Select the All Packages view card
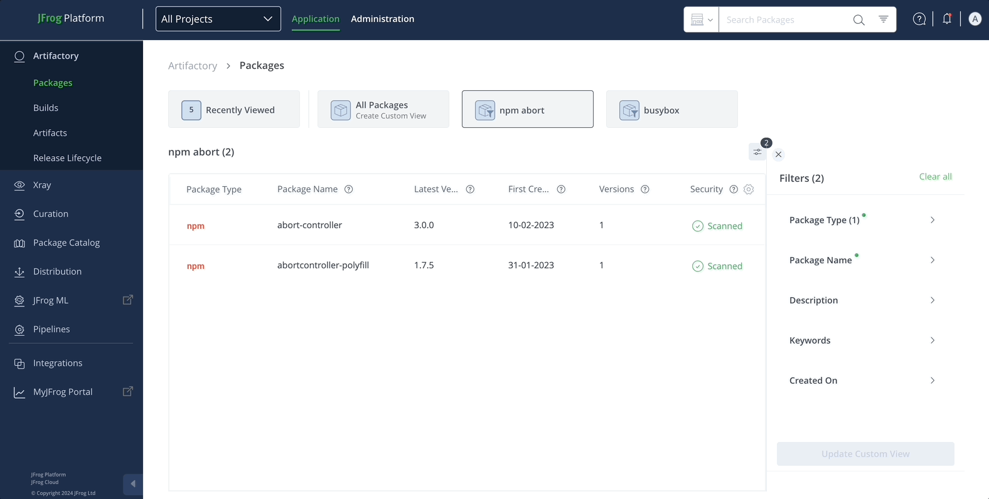Viewport: 989px width, 499px height. 383,109
